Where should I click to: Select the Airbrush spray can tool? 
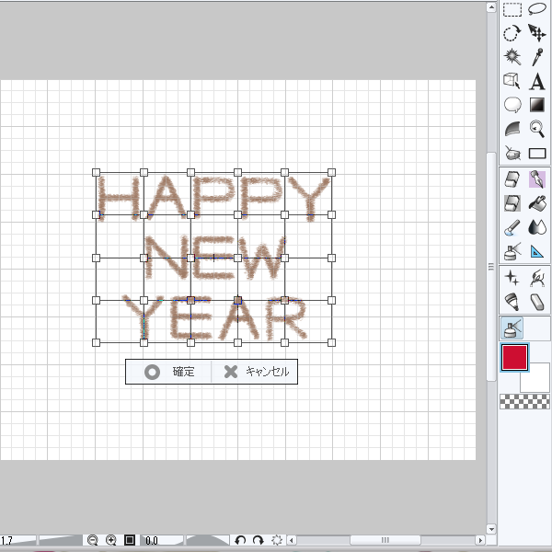(512, 251)
